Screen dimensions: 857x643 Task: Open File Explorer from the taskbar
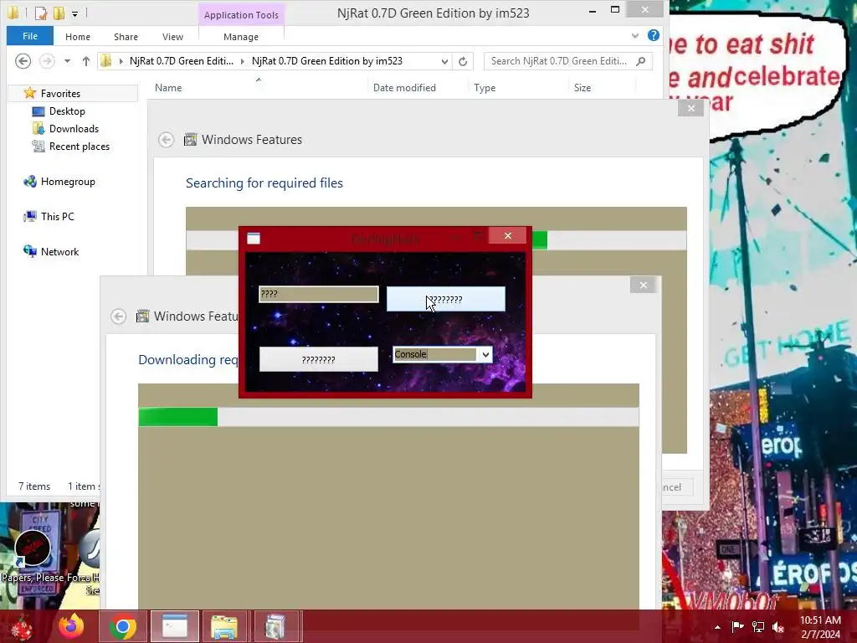pyautogui.click(x=224, y=626)
